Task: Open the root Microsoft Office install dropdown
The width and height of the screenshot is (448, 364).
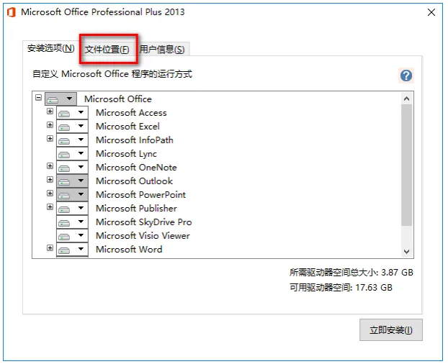Action: click(x=60, y=99)
